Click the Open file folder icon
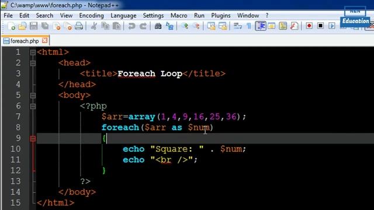 (22, 26)
